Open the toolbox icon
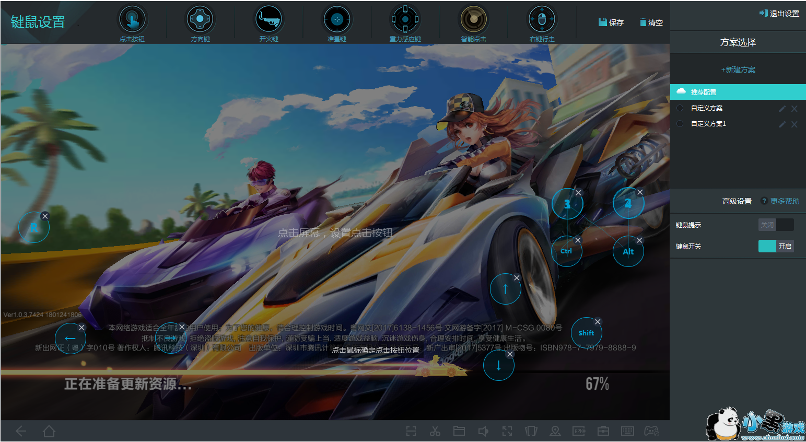Screen dimensions: 806x442 (x=603, y=431)
